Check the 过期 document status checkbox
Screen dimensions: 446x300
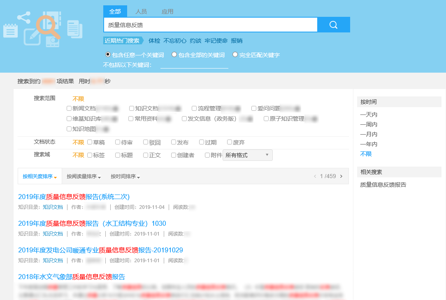pyautogui.click(x=201, y=142)
